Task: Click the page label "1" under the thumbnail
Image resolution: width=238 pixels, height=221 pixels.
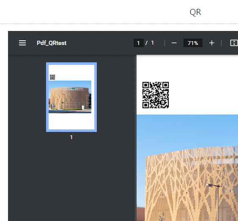Action: (x=71, y=137)
